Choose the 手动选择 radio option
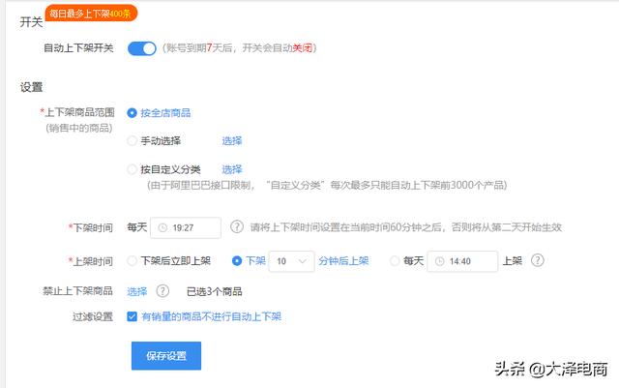Screen dimensions: 619x388 point(133,141)
